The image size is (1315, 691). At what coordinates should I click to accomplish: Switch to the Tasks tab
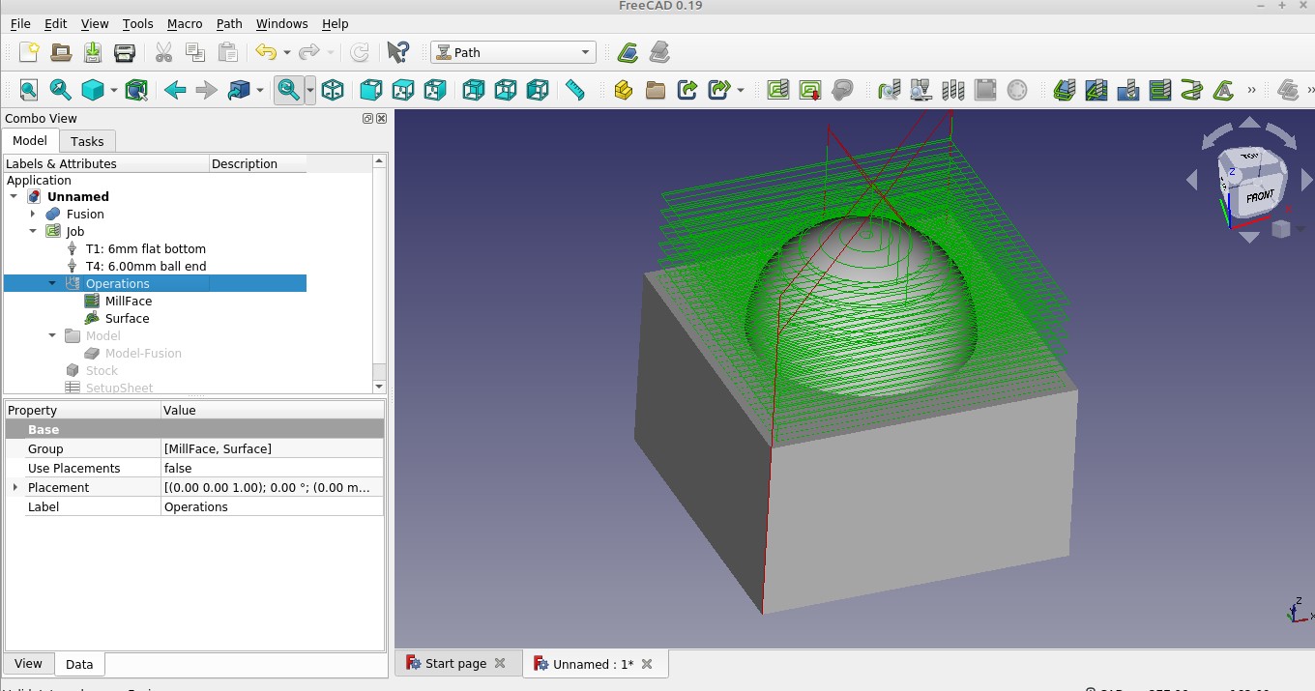click(87, 141)
